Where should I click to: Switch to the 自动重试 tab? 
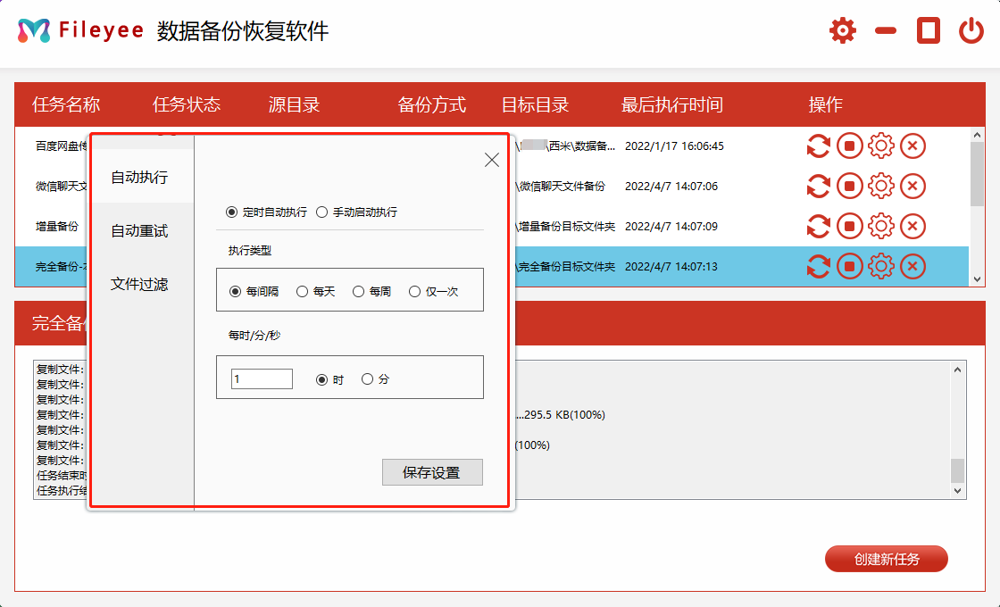pyautogui.click(x=139, y=230)
